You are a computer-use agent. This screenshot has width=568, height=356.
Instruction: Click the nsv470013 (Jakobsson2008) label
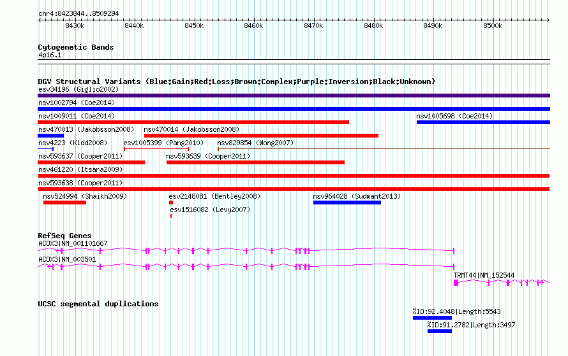click(x=86, y=129)
